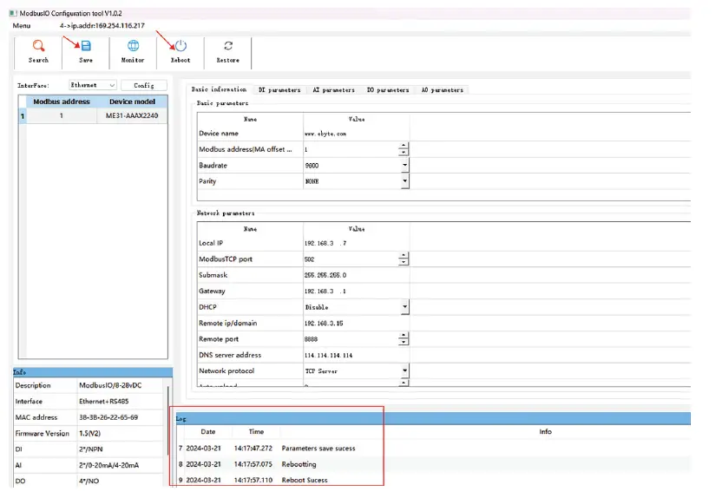Viewport: 722px width, 498px height.
Task: Click the ModbusIO app title icon
Action: [x=13, y=13]
